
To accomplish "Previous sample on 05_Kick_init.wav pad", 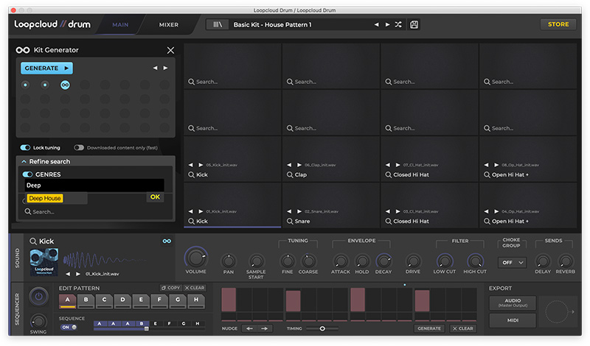I will point(190,165).
